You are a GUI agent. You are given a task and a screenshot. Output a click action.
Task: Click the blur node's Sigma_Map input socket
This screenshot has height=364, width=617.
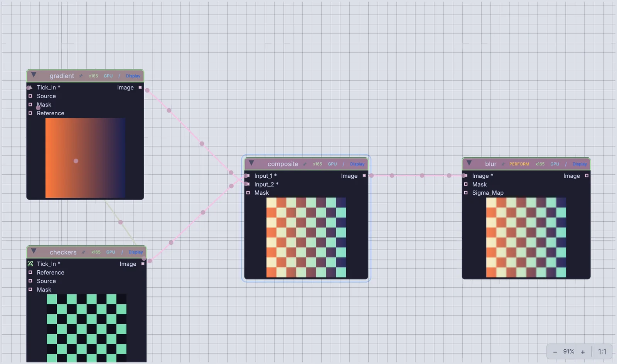pyautogui.click(x=466, y=192)
